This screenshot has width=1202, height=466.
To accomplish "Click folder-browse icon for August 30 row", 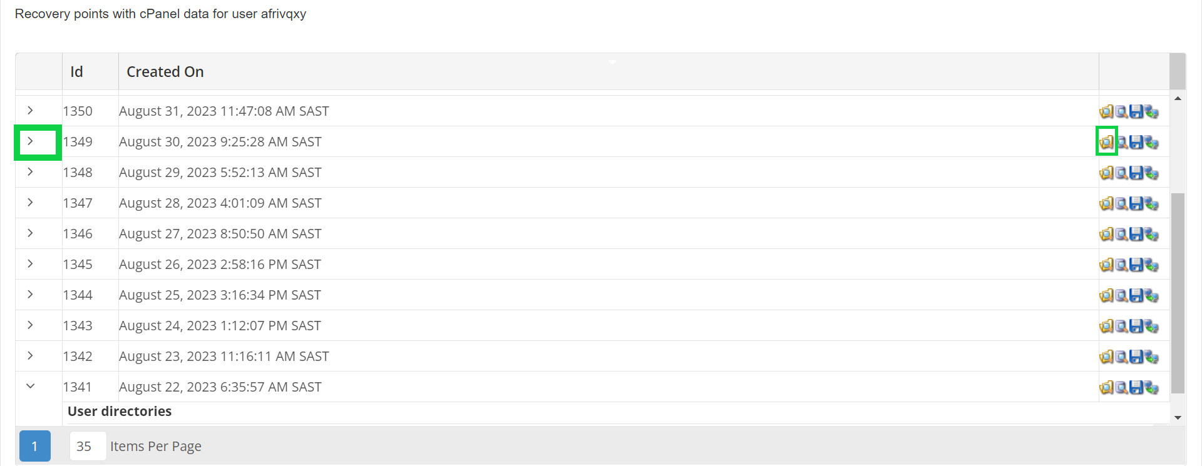I will point(1106,142).
